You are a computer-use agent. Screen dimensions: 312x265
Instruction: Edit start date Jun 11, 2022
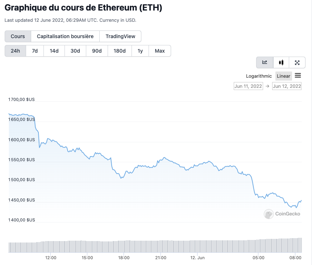click(x=248, y=86)
